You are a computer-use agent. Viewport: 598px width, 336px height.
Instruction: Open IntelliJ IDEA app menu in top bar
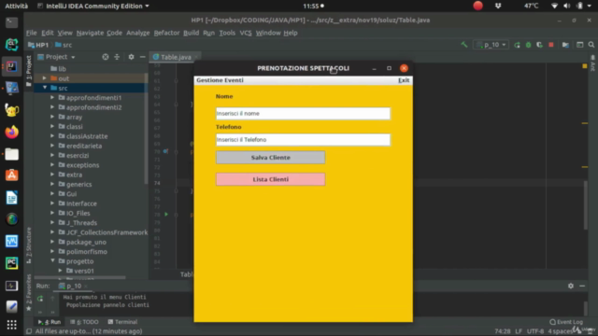(x=93, y=7)
